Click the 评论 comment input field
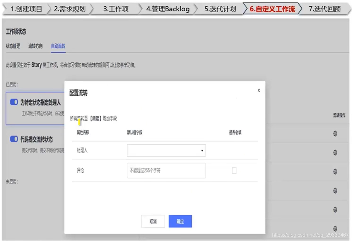 [166, 170]
